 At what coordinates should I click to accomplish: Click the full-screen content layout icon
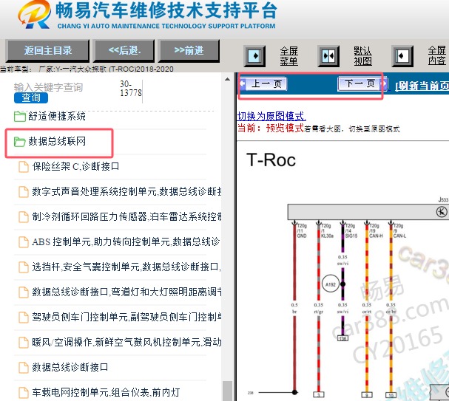[402, 55]
